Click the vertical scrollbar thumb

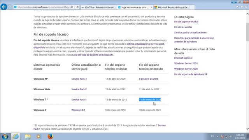point(247,32)
